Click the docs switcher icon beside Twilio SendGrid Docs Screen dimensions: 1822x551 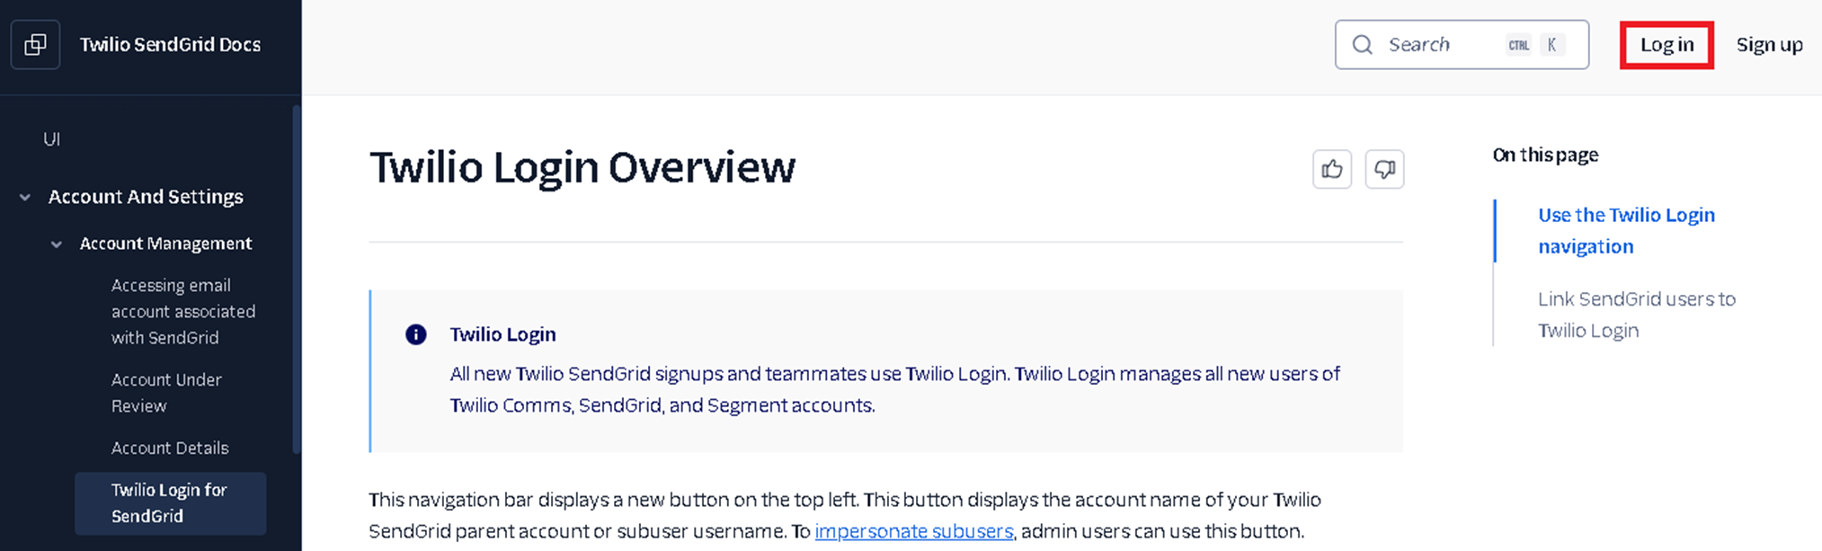tap(35, 45)
